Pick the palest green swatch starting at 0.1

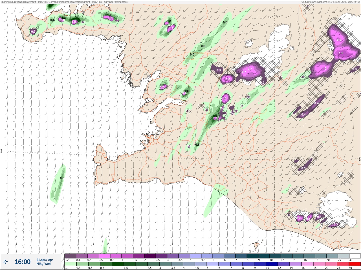pyautogui.click(x=70, y=264)
